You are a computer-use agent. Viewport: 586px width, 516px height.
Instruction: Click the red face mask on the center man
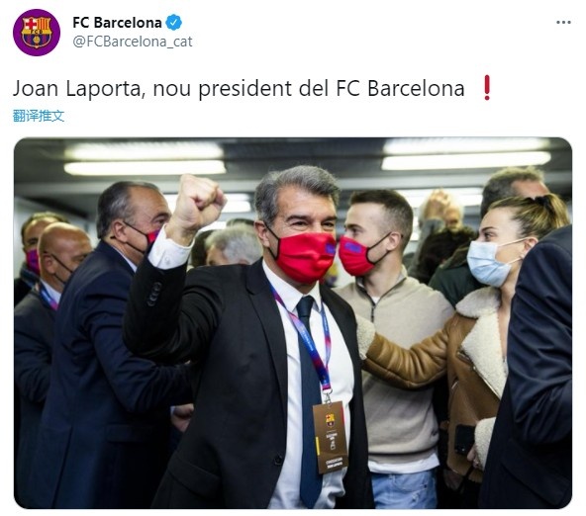click(x=305, y=257)
